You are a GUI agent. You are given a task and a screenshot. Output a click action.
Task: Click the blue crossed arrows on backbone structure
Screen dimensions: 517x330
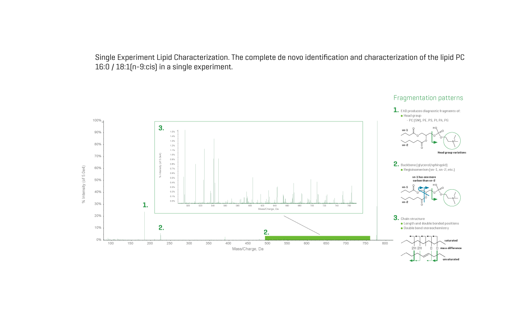click(424, 189)
